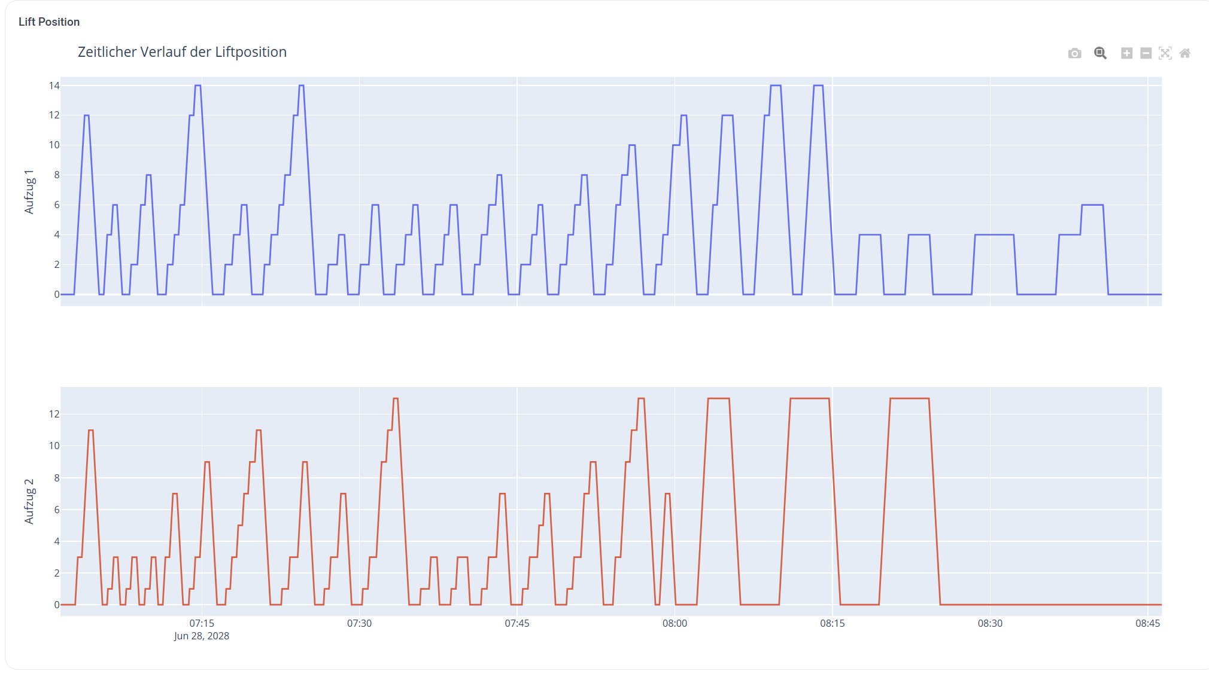Click the chart title Zeitlicher Verlauf der Liftposition
Viewport: 1209px width, 680px height.
[182, 52]
